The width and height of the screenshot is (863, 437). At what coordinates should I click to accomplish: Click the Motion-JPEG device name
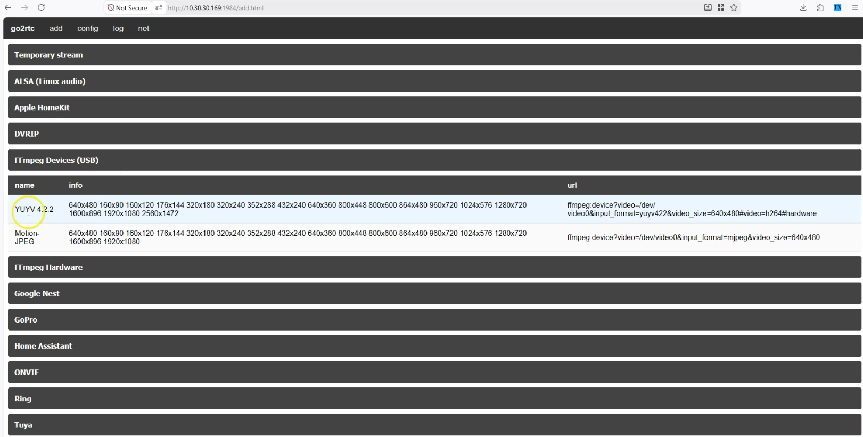(x=27, y=237)
